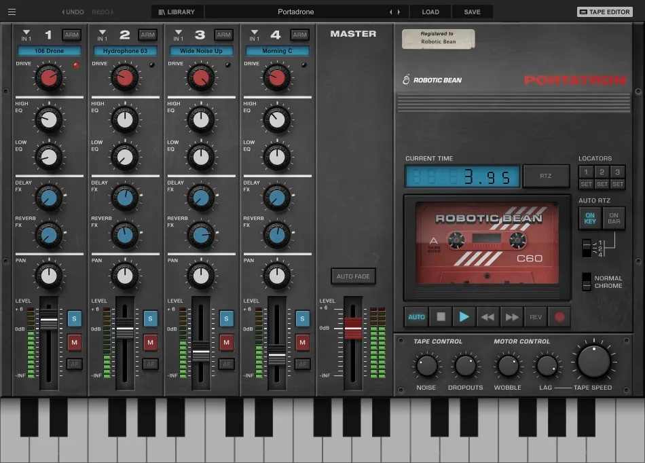Click track 2 Pan knob
Image resolution: width=645 pixels, height=463 pixels.
coord(125,276)
